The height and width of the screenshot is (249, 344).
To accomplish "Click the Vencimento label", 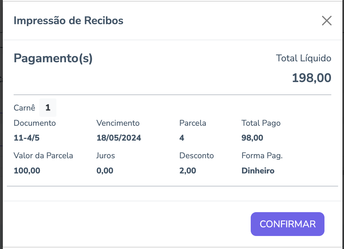I will tap(118, 123).
